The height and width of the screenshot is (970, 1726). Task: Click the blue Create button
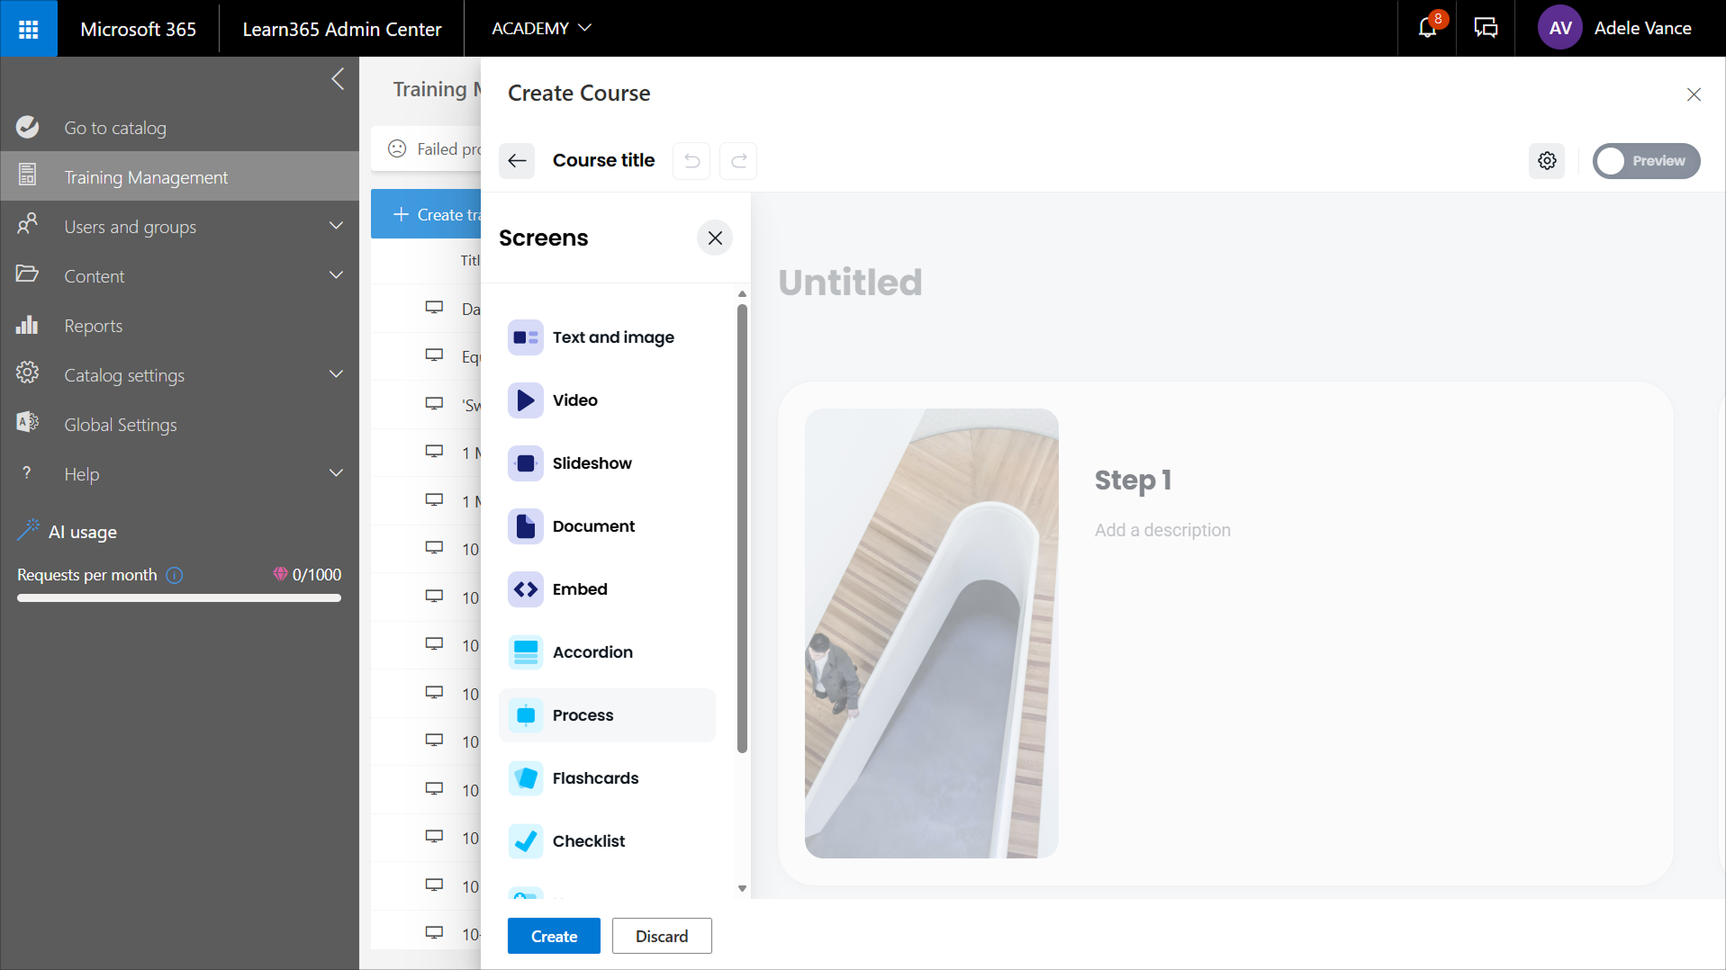tap(554, 936)
